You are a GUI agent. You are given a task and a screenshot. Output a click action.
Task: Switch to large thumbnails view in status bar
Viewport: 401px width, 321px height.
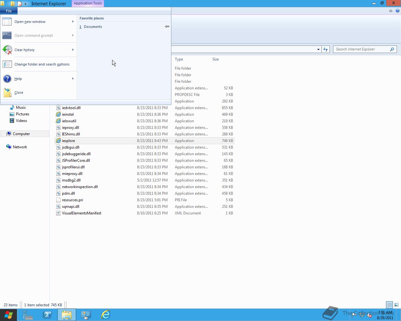(x=396, y=305)
